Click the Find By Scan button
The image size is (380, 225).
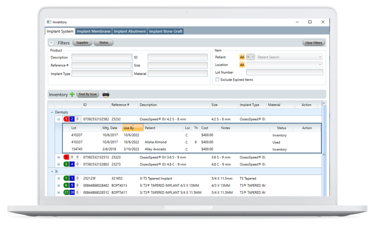(88, 95)
